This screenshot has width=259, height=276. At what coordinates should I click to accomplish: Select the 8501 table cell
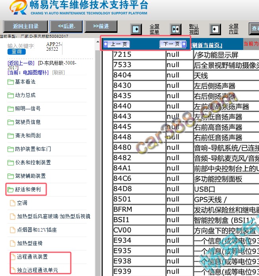pos(139,199)
